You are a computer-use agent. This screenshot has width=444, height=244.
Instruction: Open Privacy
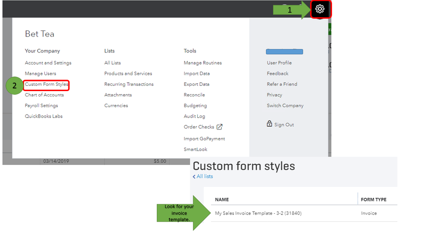(274, 95)
